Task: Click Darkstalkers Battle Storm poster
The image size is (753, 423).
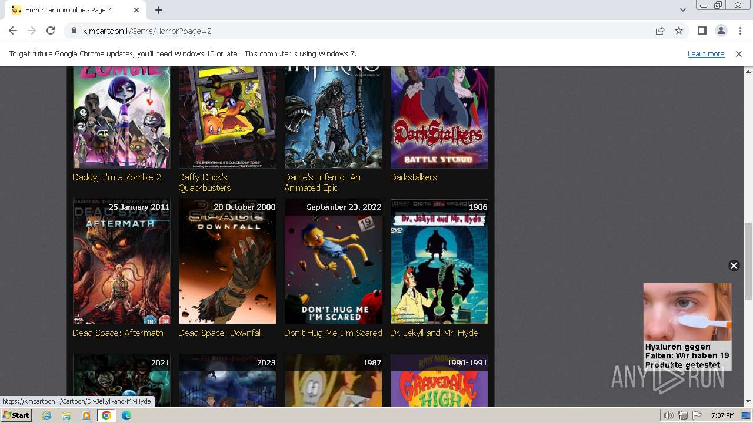Action: coord(439,117)
